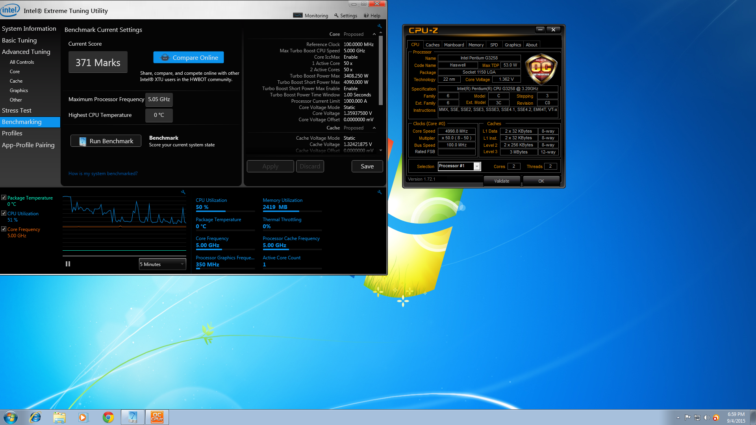Open Windows Explorer from taskbar

tap(59, 417)
